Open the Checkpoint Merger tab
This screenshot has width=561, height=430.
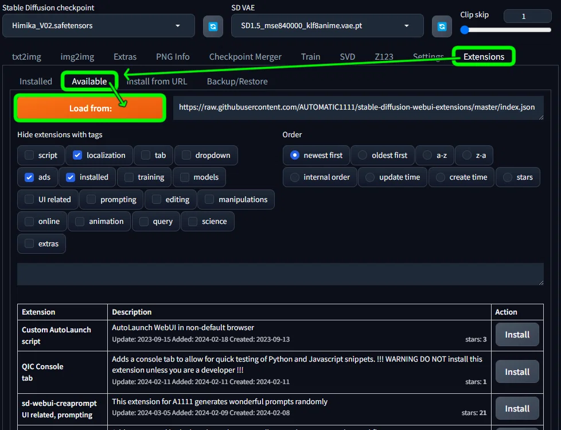[245, 57]
